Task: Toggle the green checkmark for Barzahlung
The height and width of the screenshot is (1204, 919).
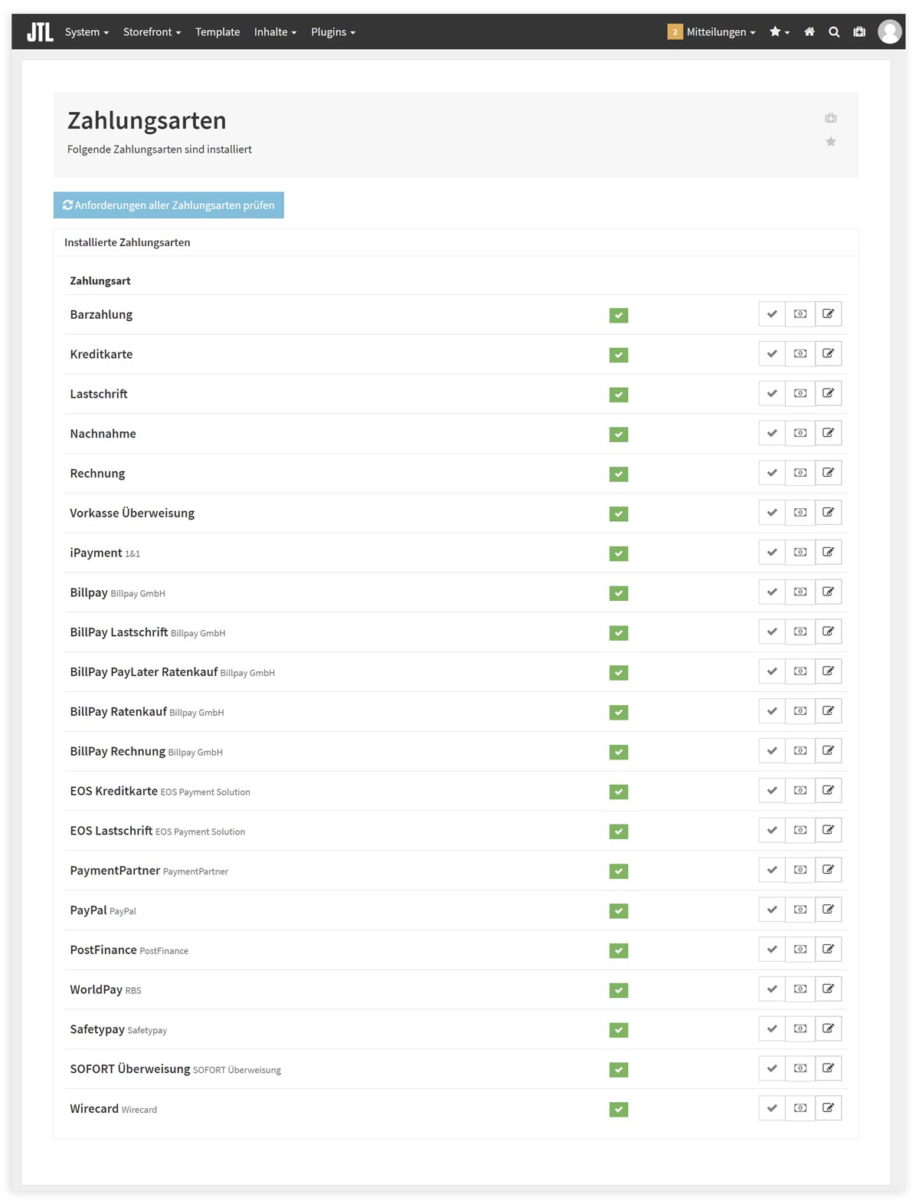Action: click(x=619, y=315)
